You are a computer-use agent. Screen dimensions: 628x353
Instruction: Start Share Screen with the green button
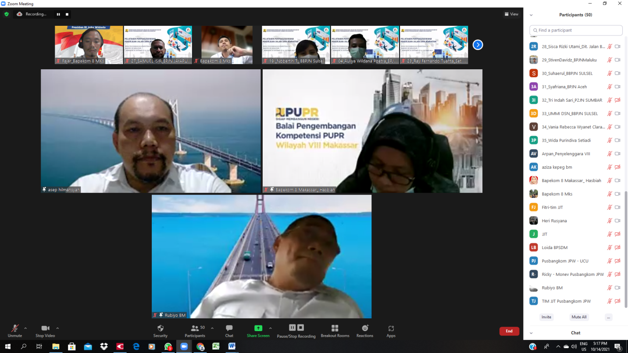pos(258,331)
